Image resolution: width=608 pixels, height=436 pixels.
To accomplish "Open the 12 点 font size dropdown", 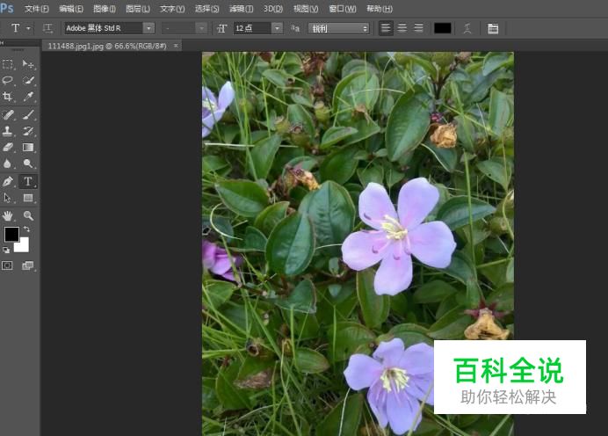I will 277,28.
